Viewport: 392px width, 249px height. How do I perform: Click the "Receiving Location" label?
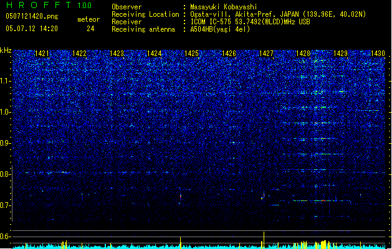pyautogui.click(x=145, y=14)
